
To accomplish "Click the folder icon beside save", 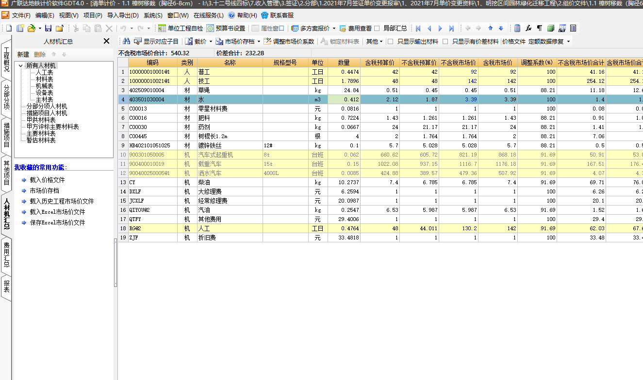I will (x=60, y=29).
